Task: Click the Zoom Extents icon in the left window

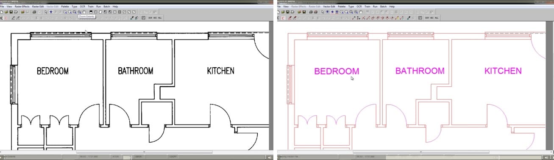Action: tap(79, 12)
